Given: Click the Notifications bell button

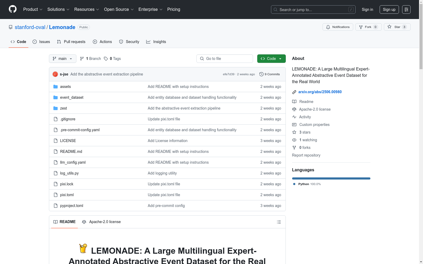Looking at the screenshot, I should 338,27.
